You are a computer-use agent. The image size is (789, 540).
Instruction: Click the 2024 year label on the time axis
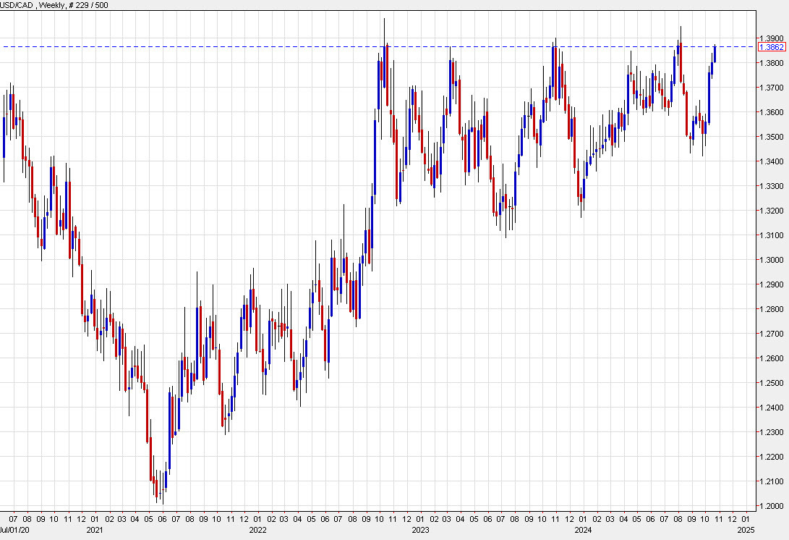[x=583, y=531]
